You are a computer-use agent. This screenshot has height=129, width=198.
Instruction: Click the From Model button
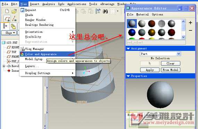tap(171, 70)
